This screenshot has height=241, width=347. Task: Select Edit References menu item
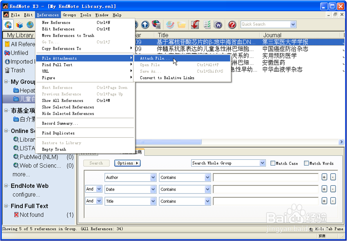(85, 29)
